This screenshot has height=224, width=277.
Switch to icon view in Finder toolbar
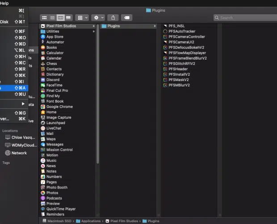[44, 18]
